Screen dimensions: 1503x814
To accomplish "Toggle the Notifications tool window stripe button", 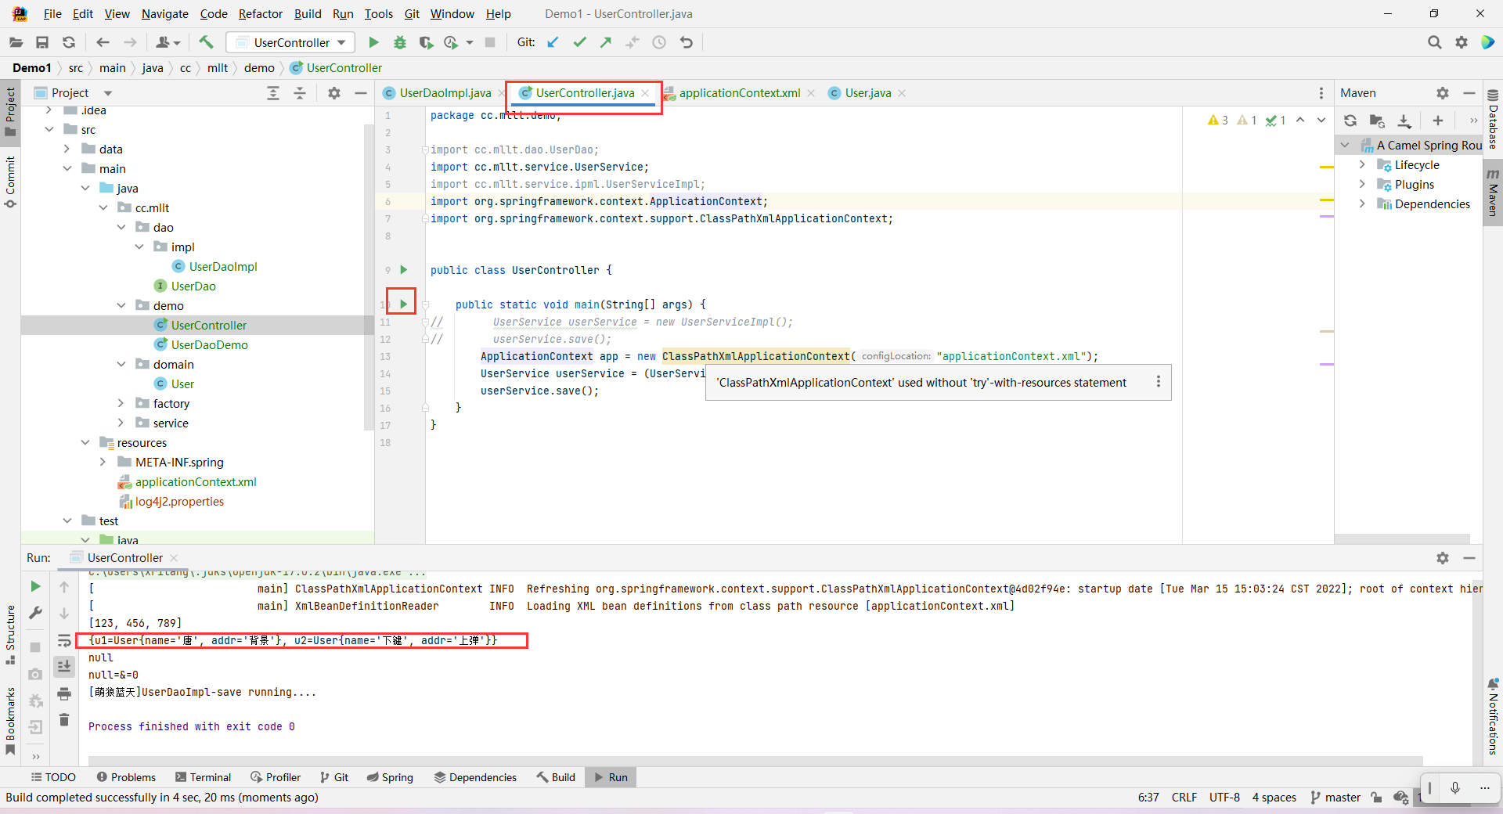I will [x=1493, y=717].
